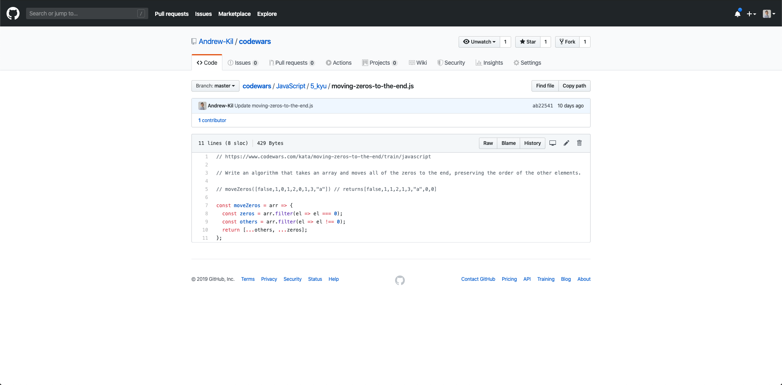This screenshot has height=385, width=782.
Task: Open the watchers count next to Unwatch
Action: [505, 42]
